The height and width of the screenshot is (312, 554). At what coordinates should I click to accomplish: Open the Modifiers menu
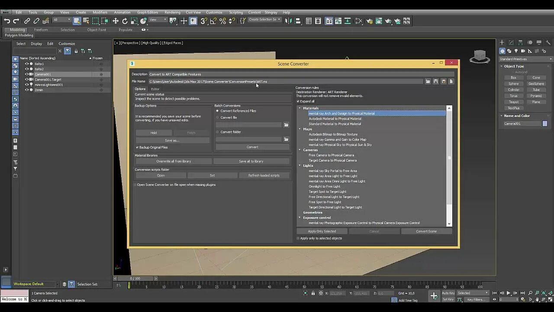click(x=100, y=12)
